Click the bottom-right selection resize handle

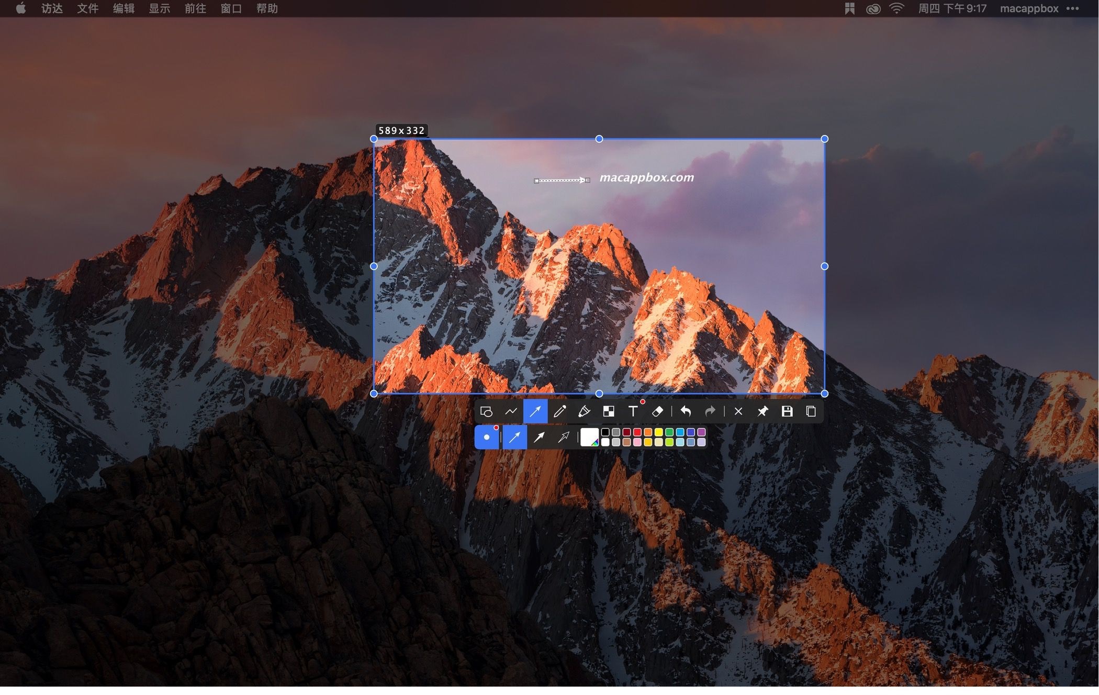825,394
